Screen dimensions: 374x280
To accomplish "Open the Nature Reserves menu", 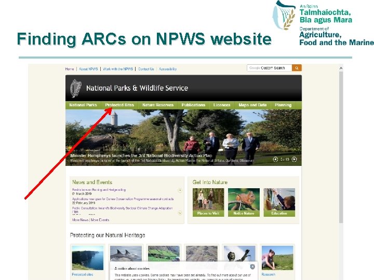I will [158, 105].
